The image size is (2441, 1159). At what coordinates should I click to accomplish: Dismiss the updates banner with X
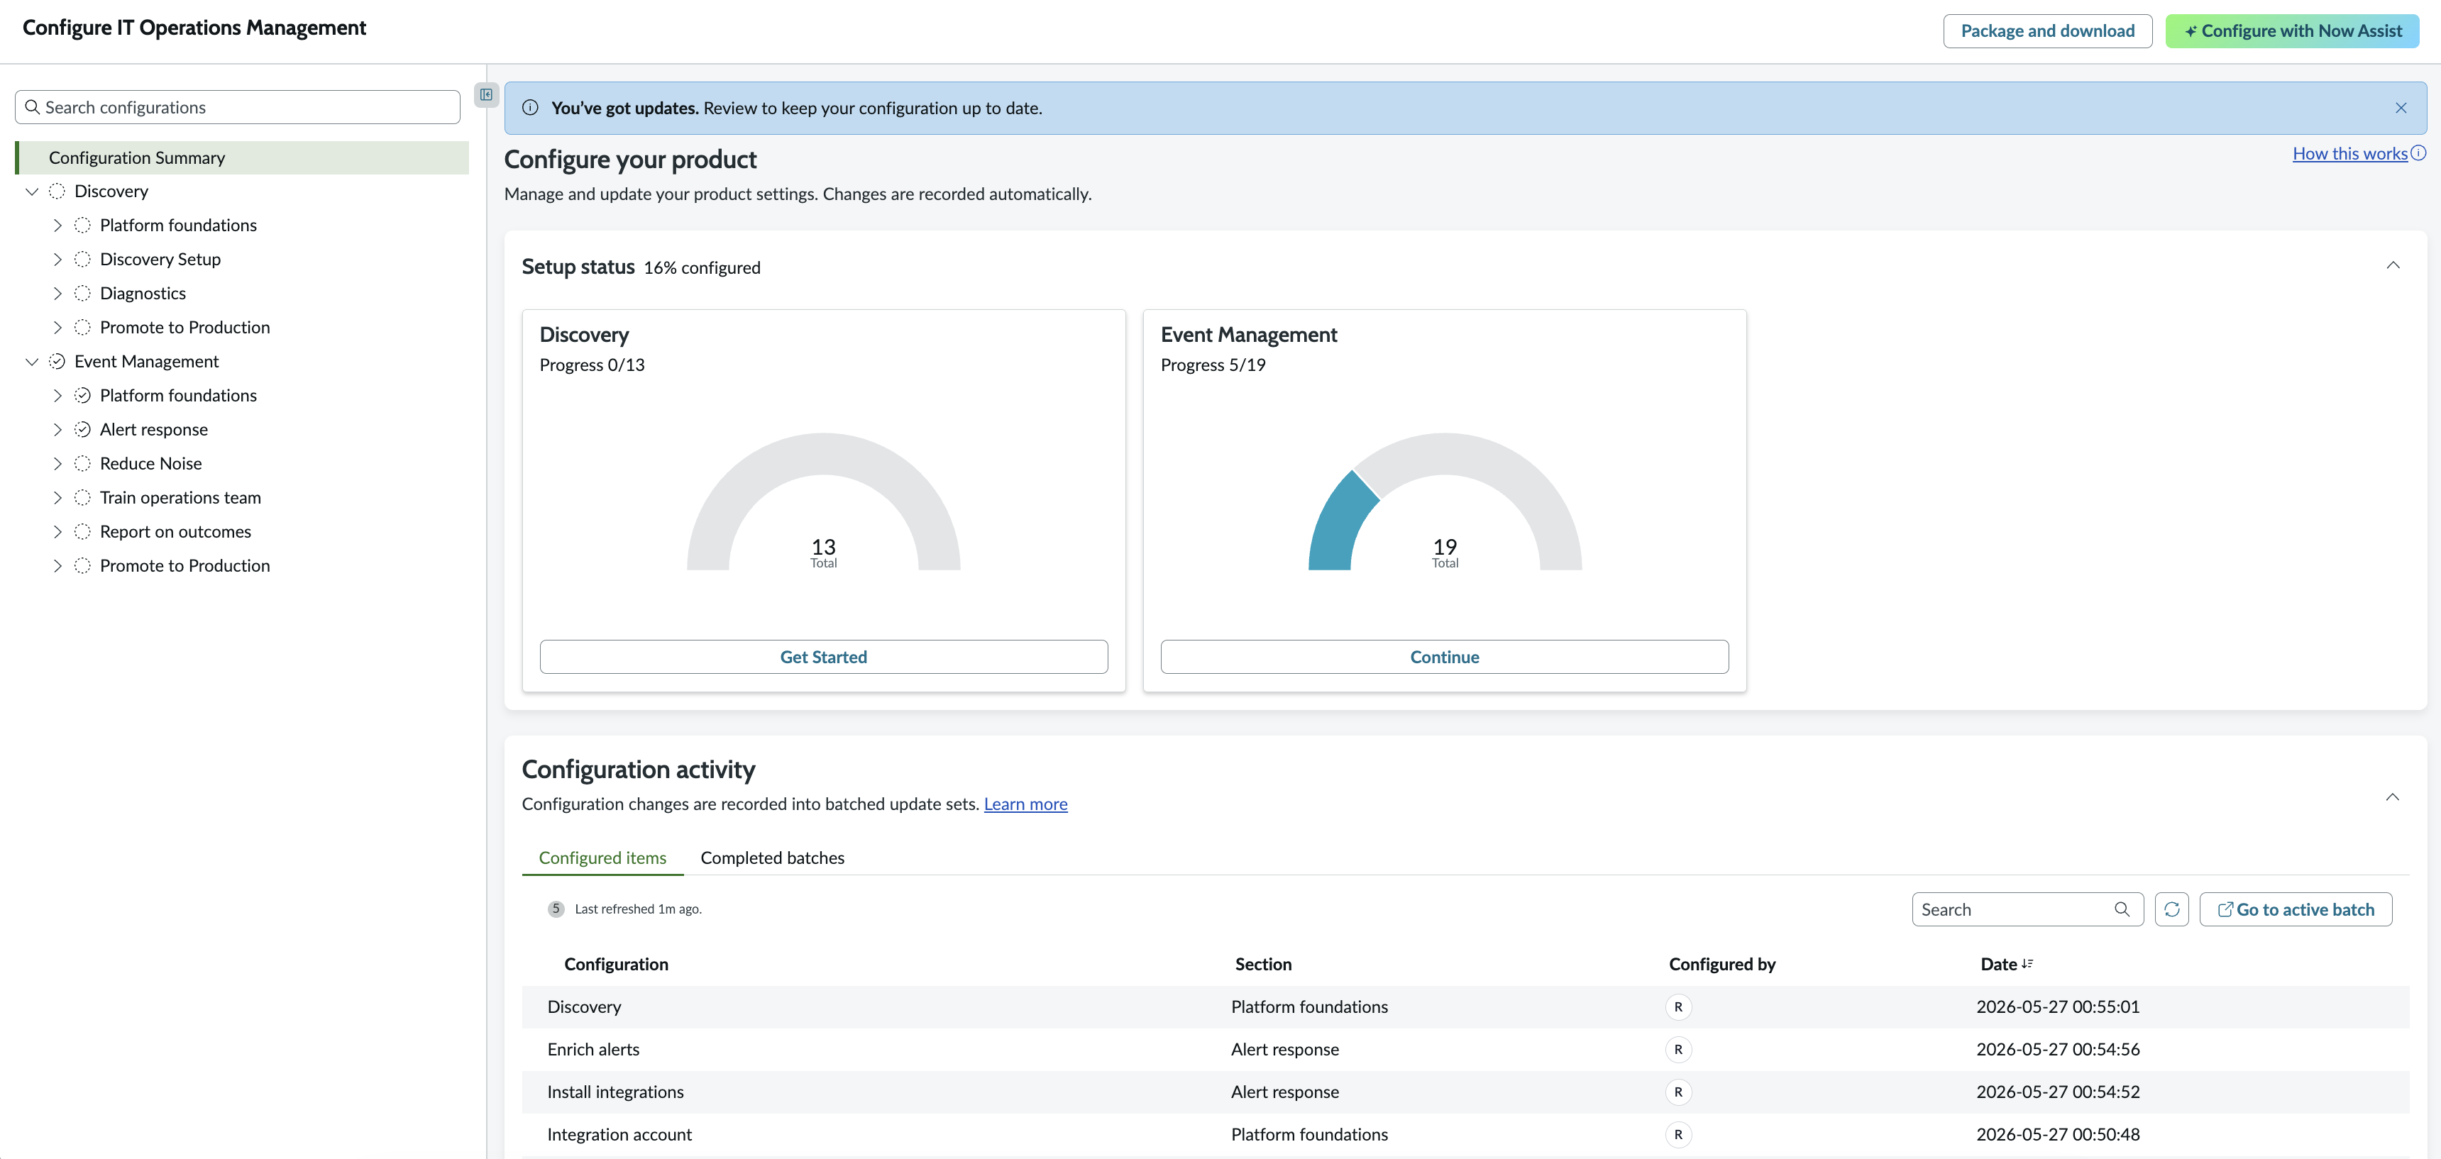coord(2401,108)
